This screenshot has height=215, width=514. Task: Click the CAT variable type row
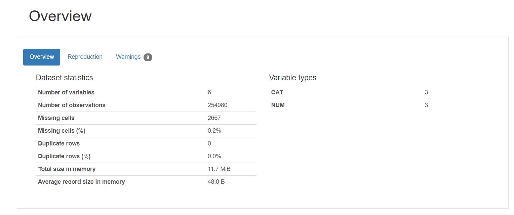277,92
